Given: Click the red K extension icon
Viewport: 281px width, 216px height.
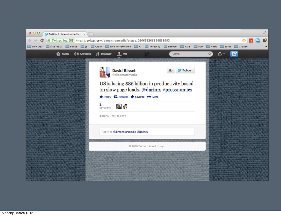Looking at the screenshot, I should pyautogui.click(x=251, y=41).
